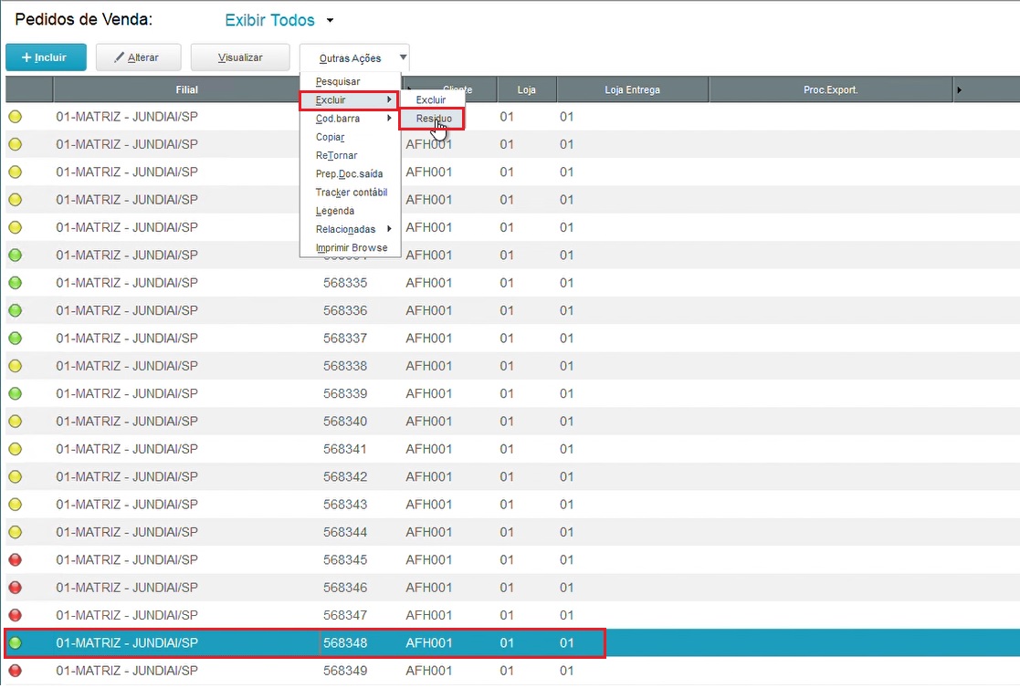The height and width of the screenshot is (688, 1020).
Task: Open Tracker contábil menu entry
Action: tap(350, 193)
